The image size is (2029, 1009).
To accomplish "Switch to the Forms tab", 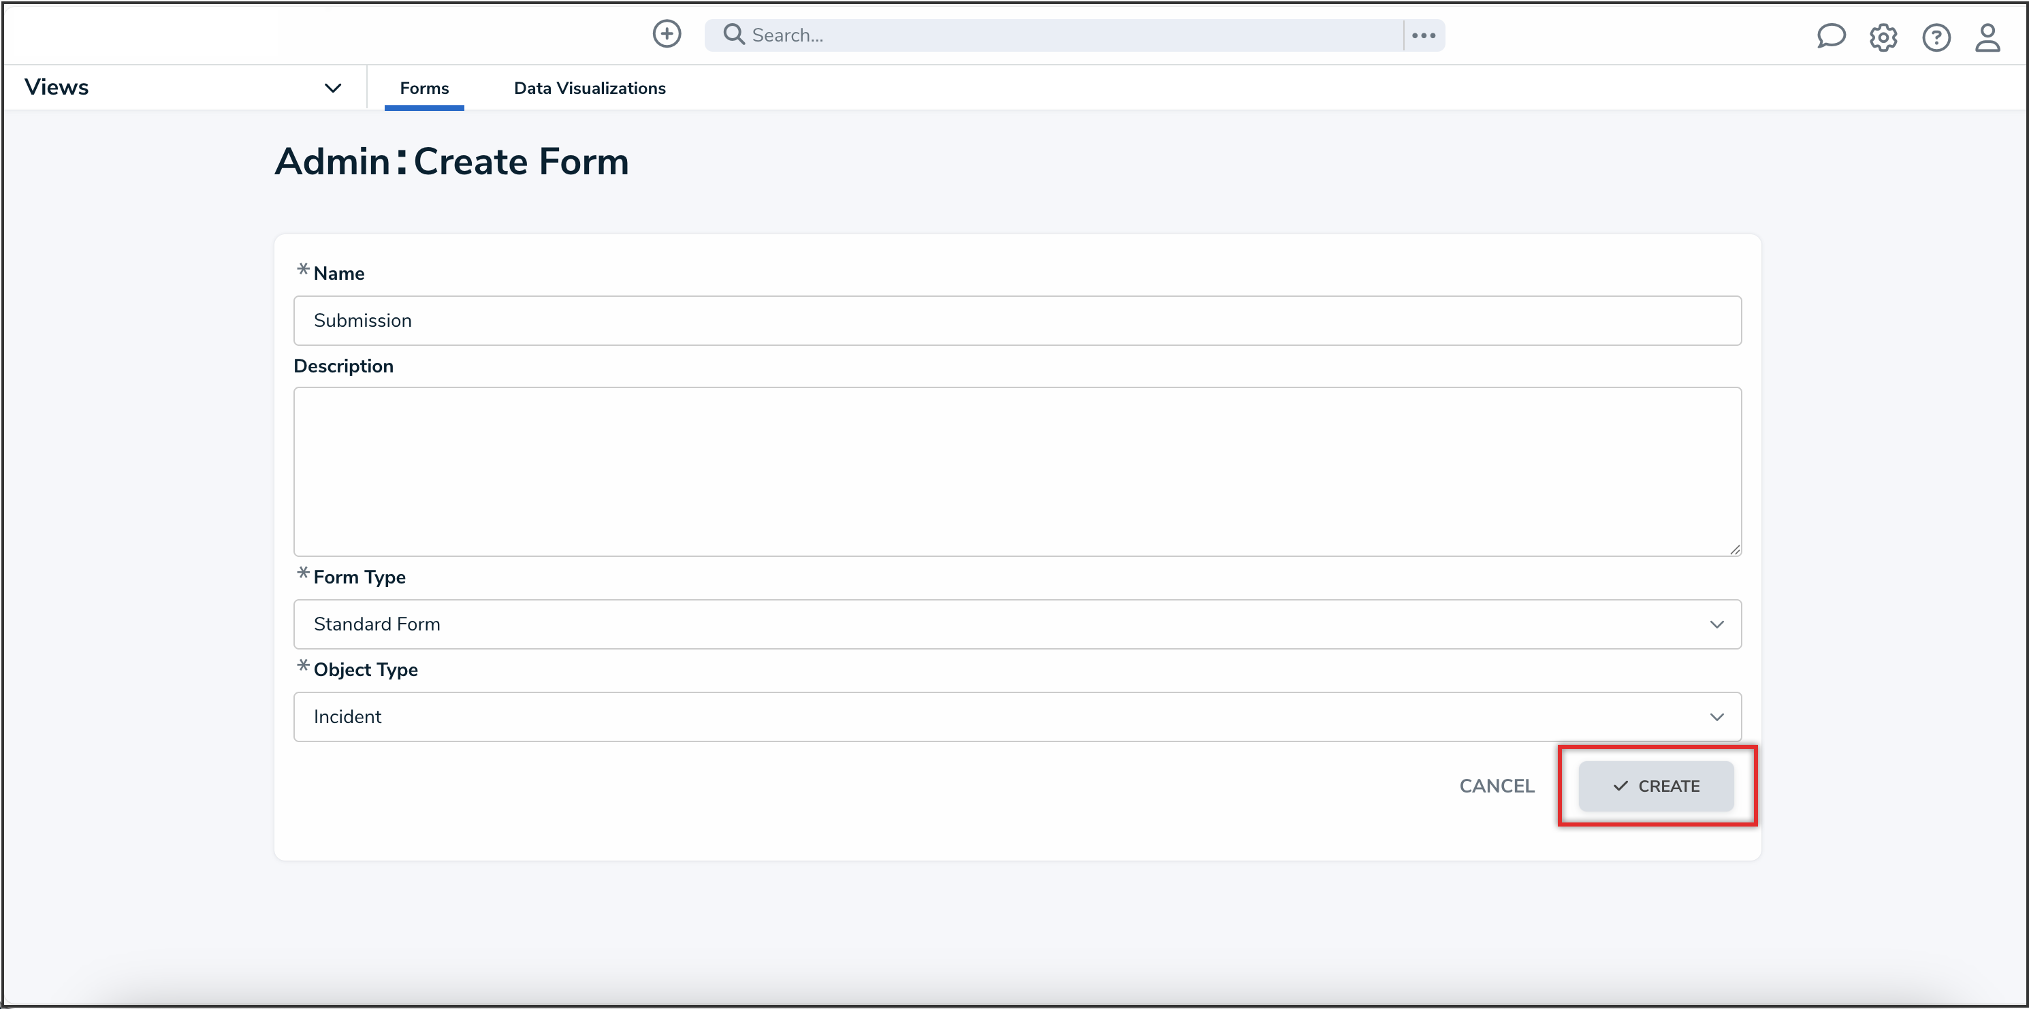I will coord(424,89).
